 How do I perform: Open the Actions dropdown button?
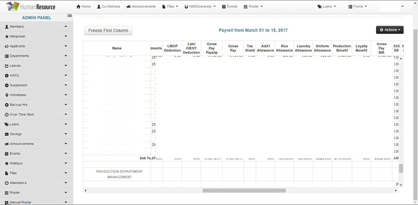390,30
